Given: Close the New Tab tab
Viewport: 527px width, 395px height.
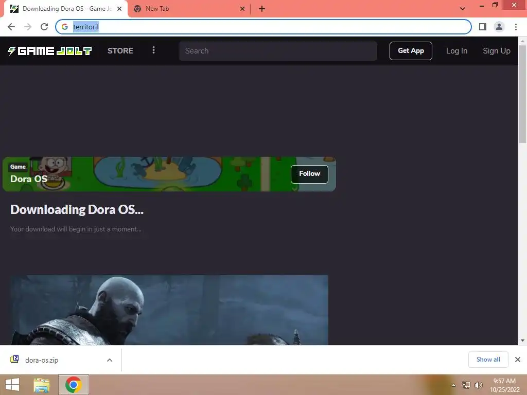Looking at the screenshot, I should click(x=242, y=9).
